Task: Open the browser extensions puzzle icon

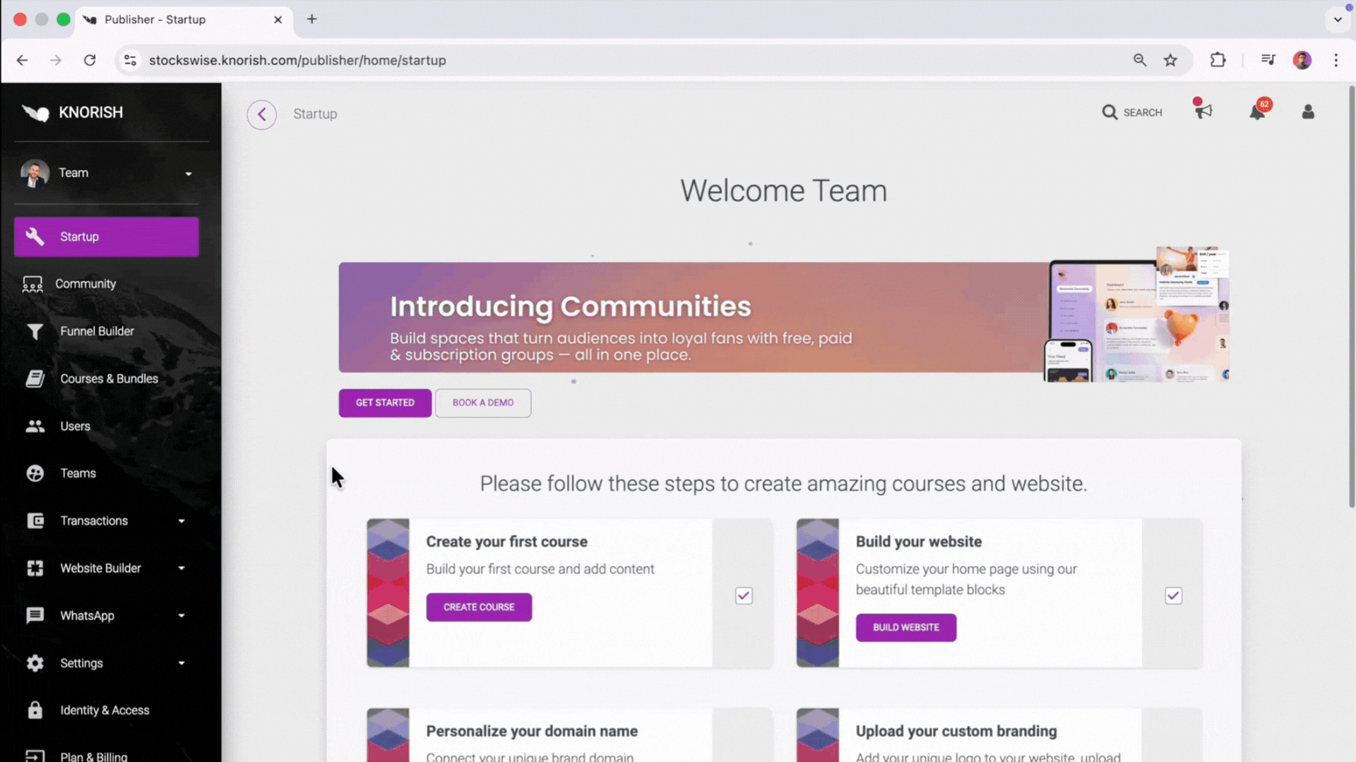Action: coord(1218,60)
